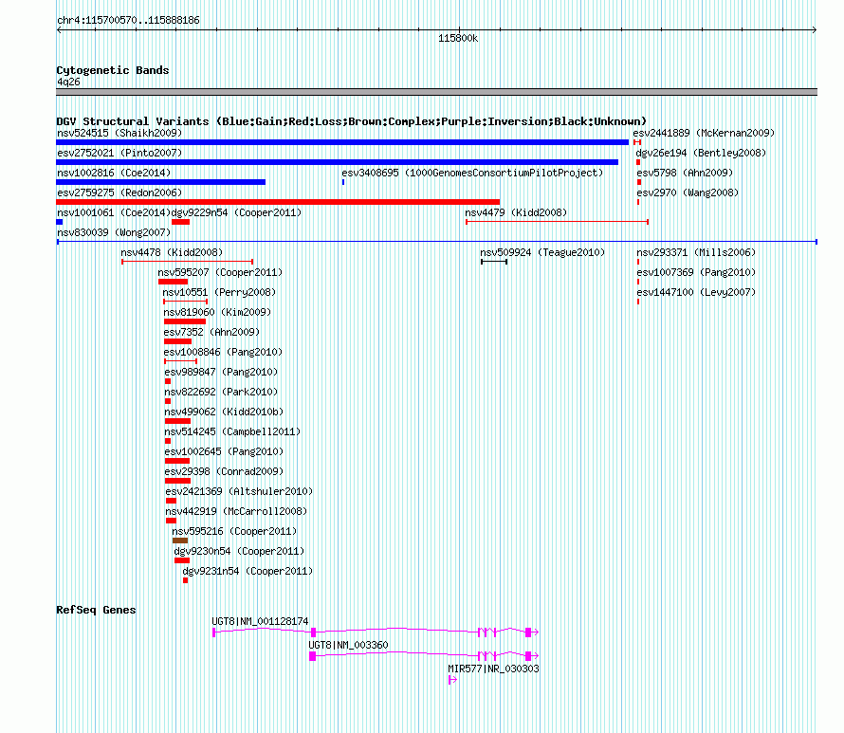The width and height of the screenshot is (844, 733).
Task: Open nsv4478 (Kidd2008) variant label
Action: (172, 252)
